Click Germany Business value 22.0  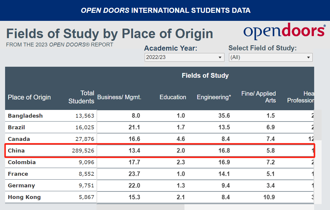click(134, 186)
